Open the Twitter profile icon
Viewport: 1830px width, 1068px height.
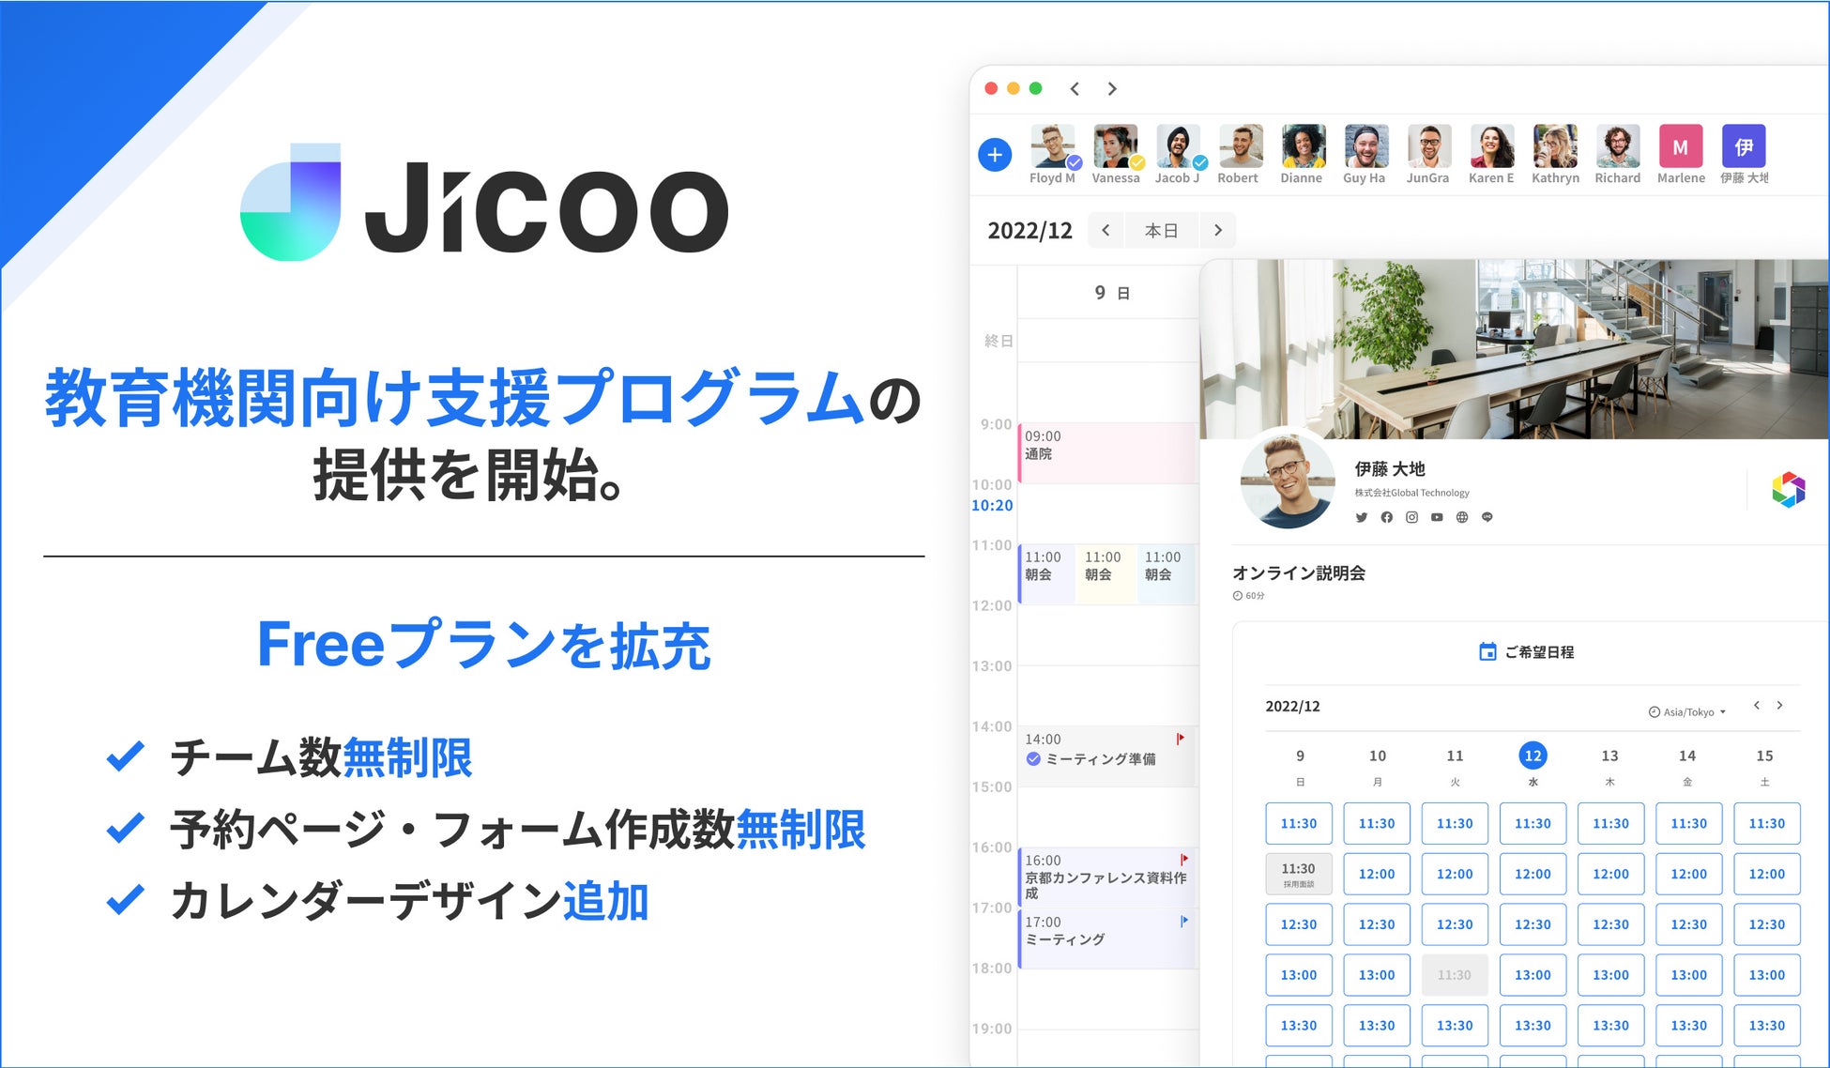tap(1362, 517)
